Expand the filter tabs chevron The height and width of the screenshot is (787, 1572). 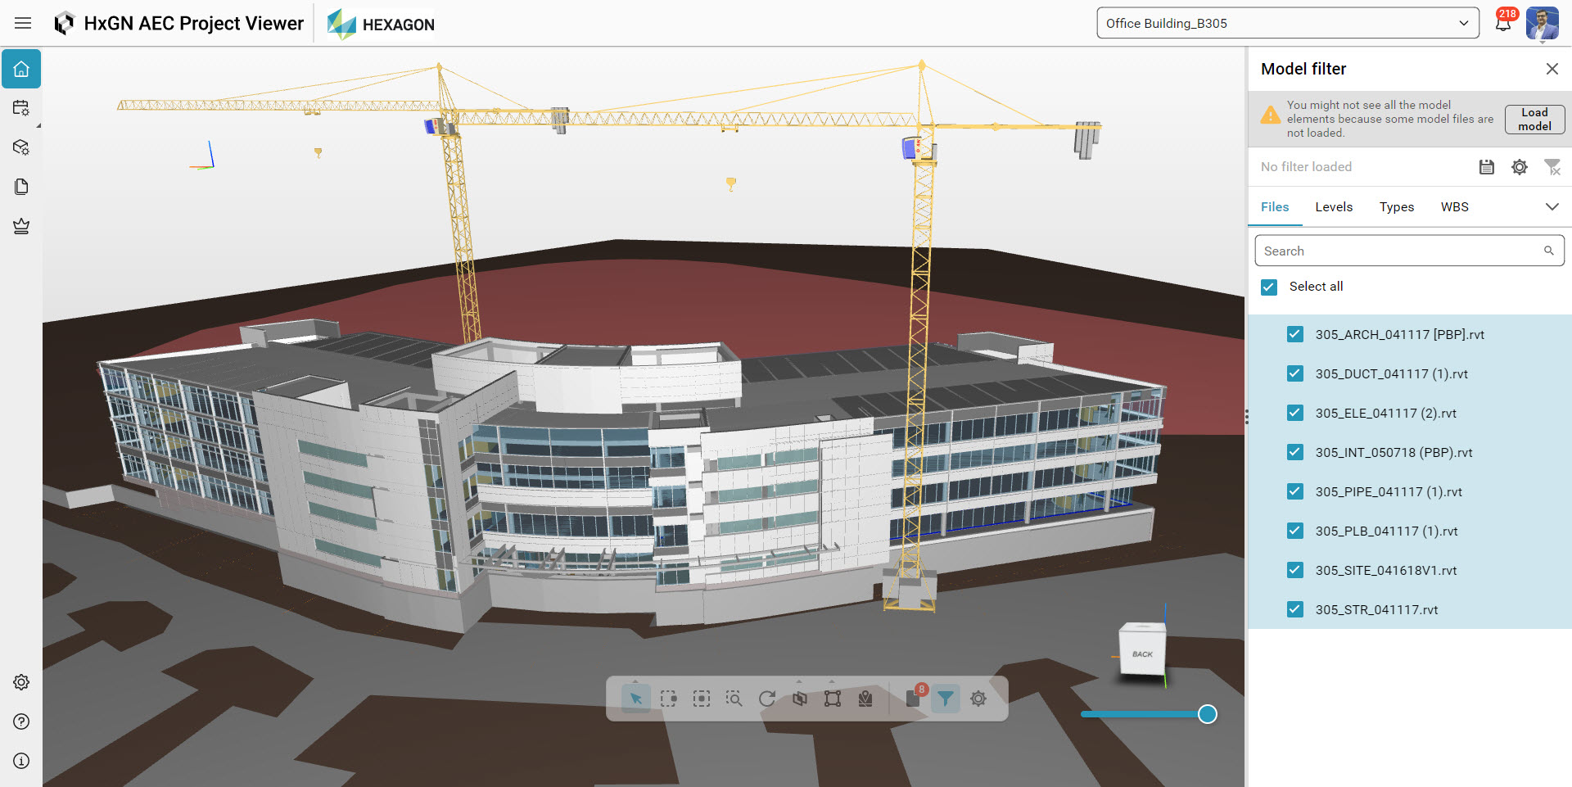point(1552,207)
